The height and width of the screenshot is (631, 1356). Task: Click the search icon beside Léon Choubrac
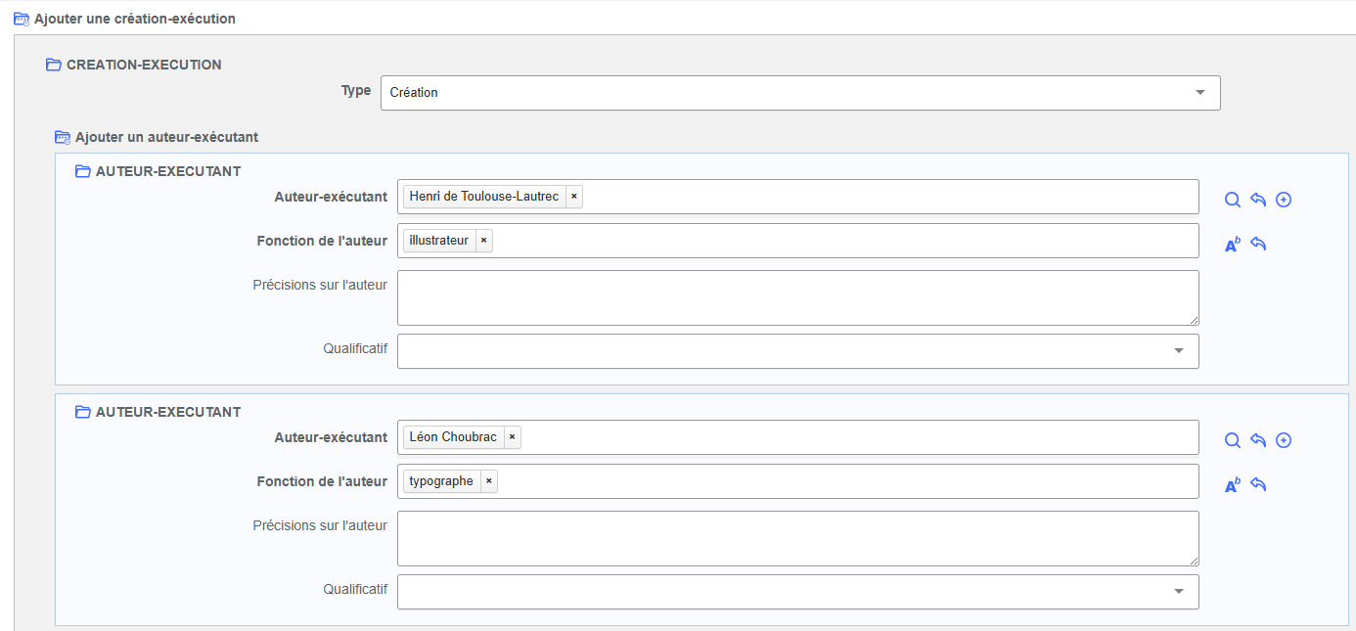(1233, 440)
